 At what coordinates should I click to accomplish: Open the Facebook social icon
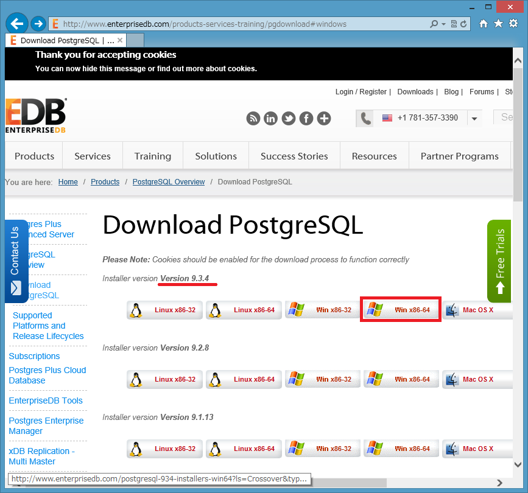[306, 118]
